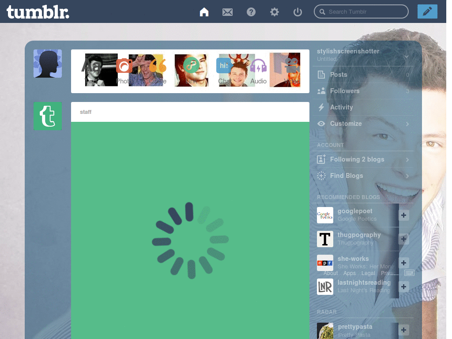Image resolution: width=452 pixels, height=339 pixels.
Task: Create a Chat post
Action: tap(224, 70)
